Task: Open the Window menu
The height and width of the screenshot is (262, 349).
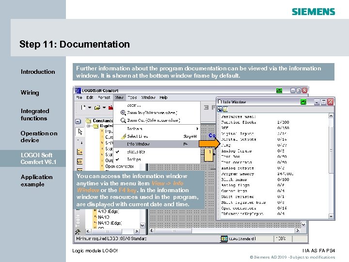Action: point(148,98)
